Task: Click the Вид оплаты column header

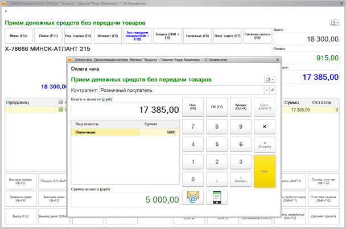Action: [x=105, y=124]
